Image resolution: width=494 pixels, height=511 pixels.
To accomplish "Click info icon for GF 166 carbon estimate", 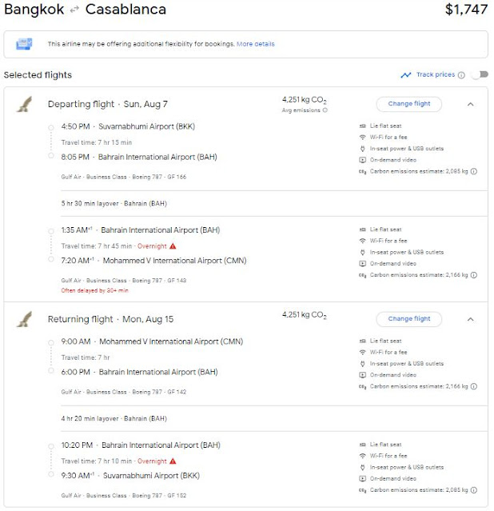I will (474, 170).
